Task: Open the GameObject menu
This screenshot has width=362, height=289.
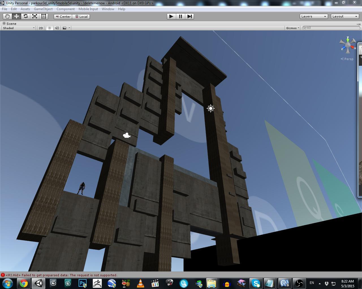Action: (43, 9)
